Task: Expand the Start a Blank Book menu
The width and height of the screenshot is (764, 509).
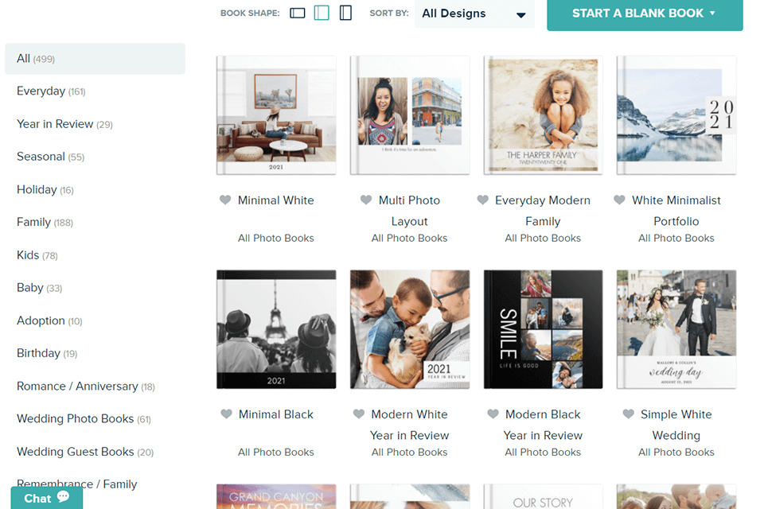Action: (645, 14)
